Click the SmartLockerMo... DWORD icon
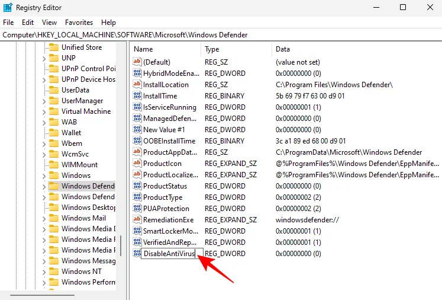Screen dimensions: 442x300 tap(137, 231)
